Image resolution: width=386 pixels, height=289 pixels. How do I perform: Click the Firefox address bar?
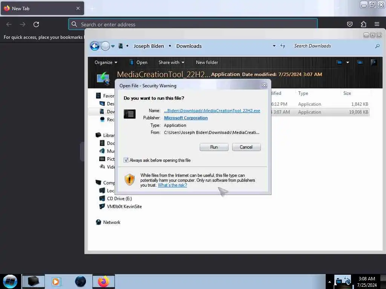[x=193, y=24]
